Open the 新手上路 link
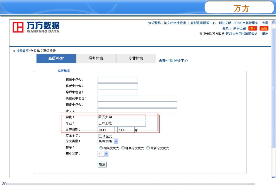 (239, 28)
